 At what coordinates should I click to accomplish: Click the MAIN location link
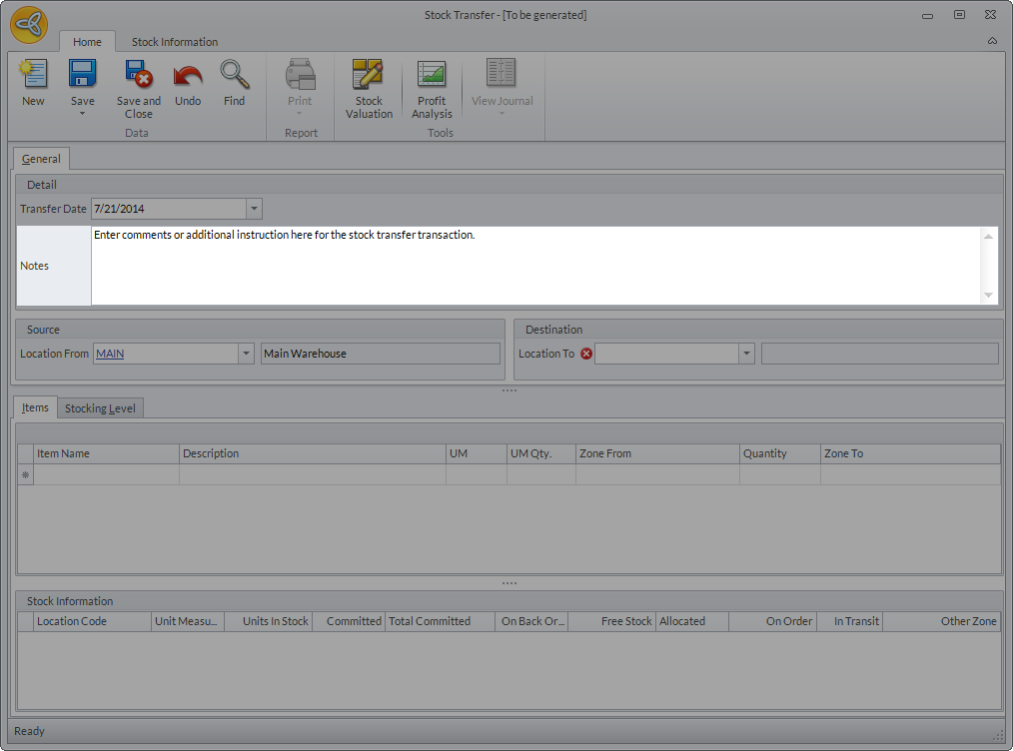(x=110, y=354)
